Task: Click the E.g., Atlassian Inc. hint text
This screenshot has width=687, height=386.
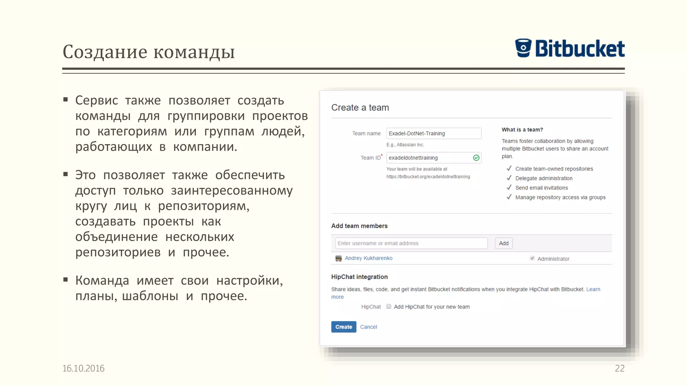Action: point(405,145)
